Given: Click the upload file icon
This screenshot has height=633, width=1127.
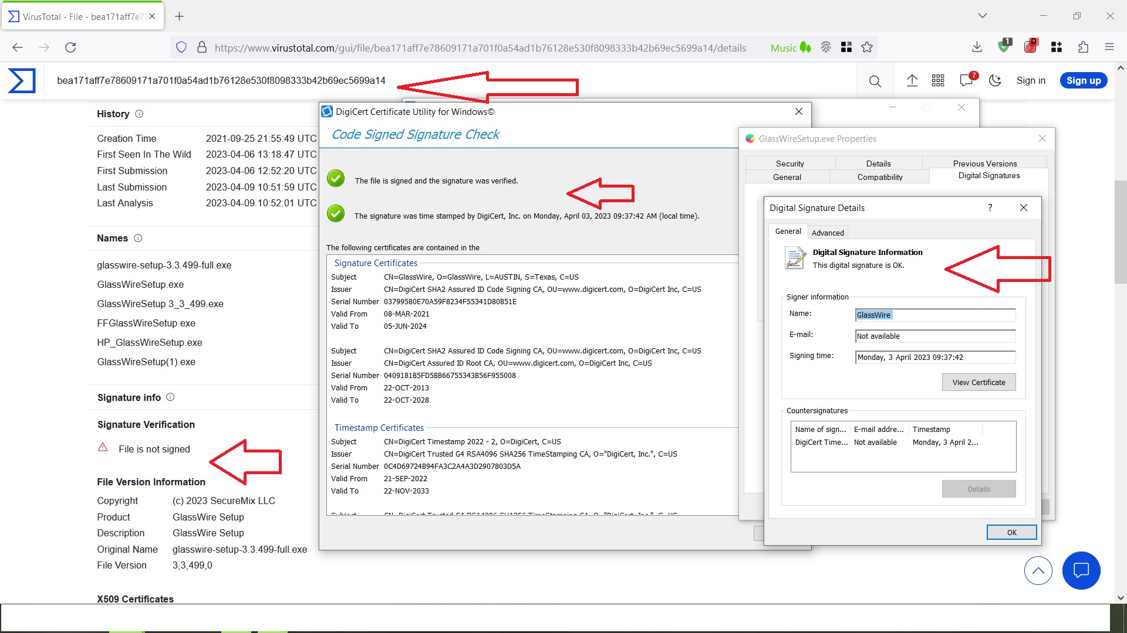Looking at the screenshot, I should coord(912,81).
